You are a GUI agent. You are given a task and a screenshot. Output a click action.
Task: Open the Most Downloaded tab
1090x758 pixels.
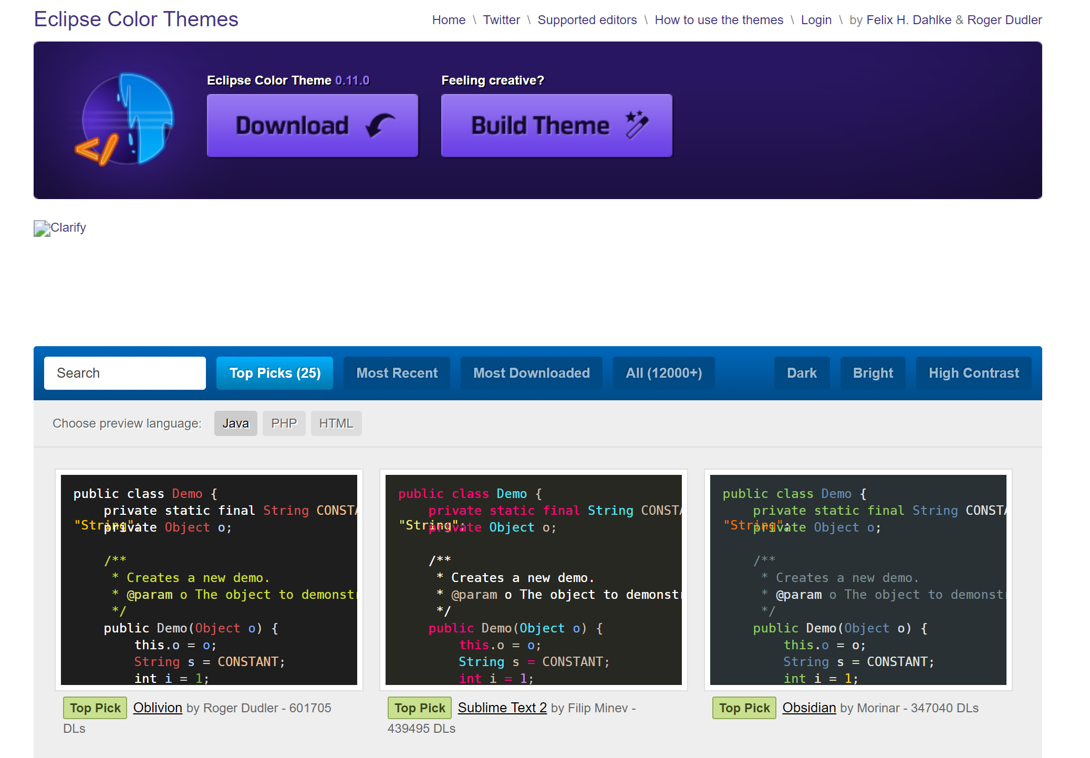click(531, 373)
